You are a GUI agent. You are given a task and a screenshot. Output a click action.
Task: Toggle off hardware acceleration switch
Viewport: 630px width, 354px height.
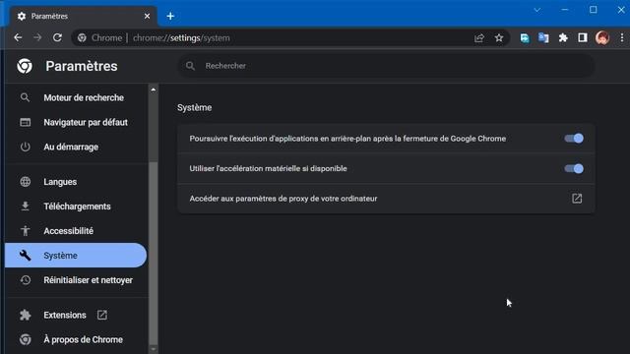tap(574, 168)
